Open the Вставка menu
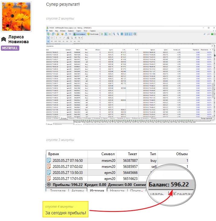Image resolution: width=216 pixels, height=221 pixels. click(x=63, y=31)
